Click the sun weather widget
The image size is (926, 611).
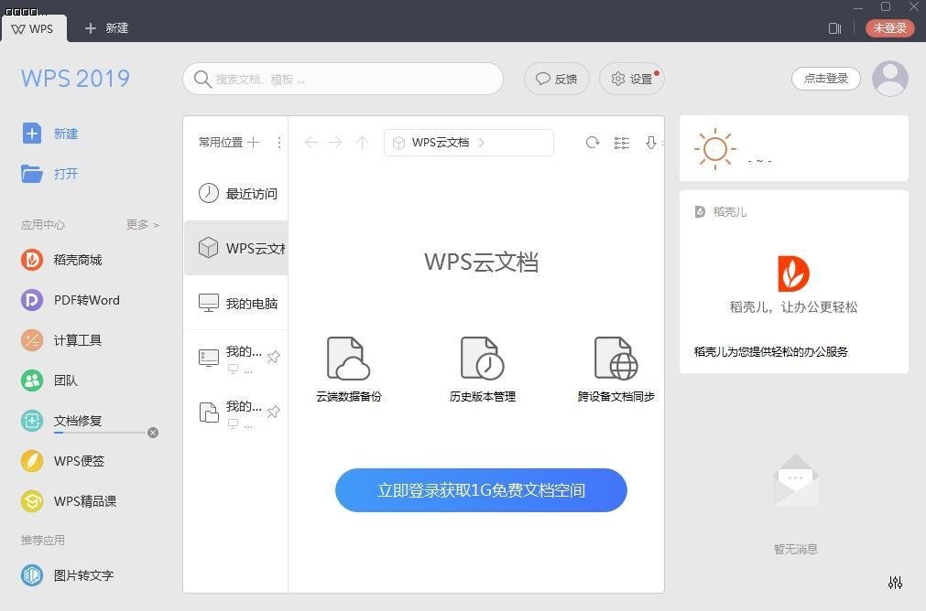pyautogui.click(x=715, y=148)
